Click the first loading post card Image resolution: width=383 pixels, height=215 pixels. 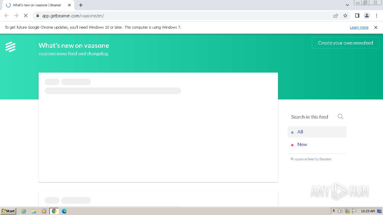(158, 127)
